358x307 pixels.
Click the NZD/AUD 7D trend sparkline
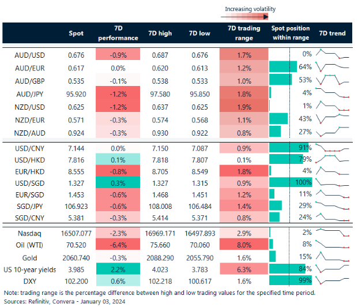(333, 132)
